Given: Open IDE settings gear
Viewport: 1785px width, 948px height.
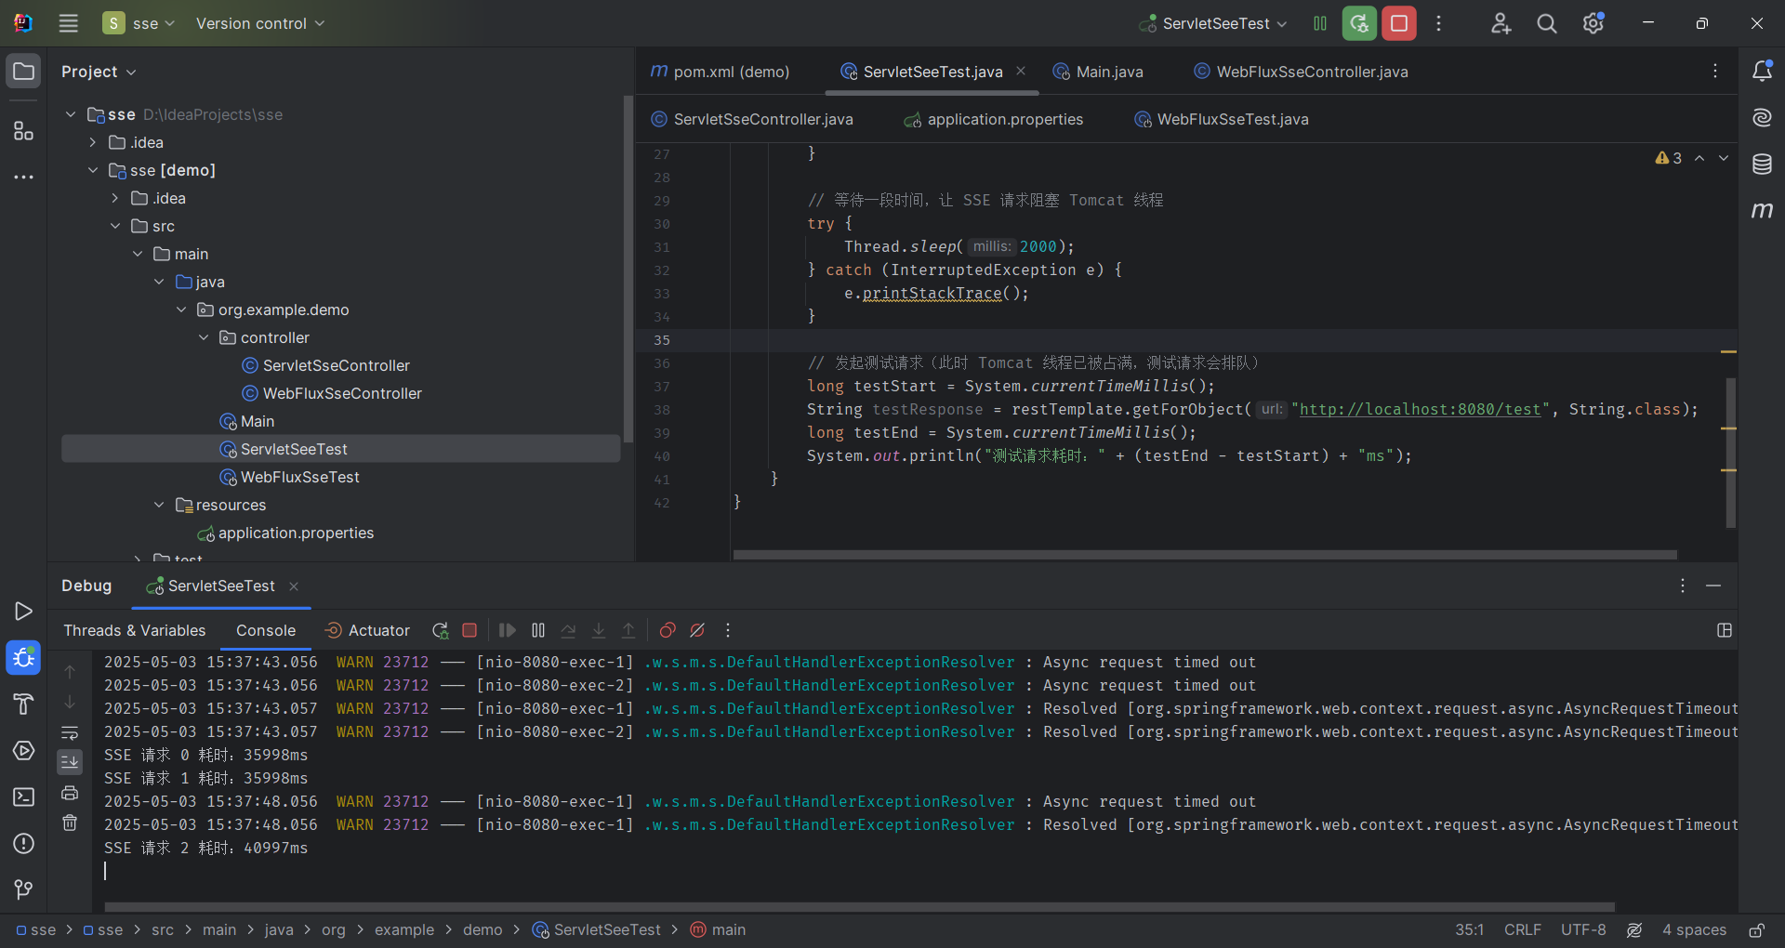Looking at the screenshot, I should [x=1593, y=23].
